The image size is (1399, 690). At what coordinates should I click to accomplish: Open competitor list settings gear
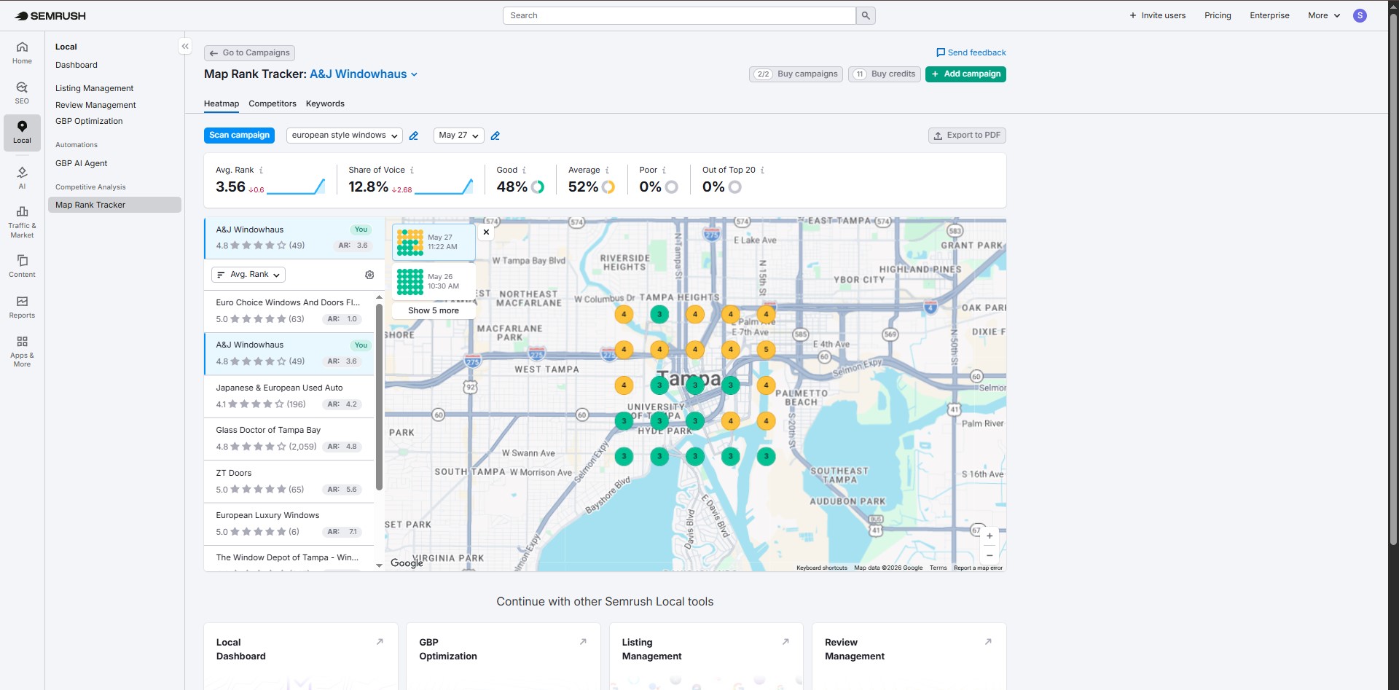click(369, 275)
